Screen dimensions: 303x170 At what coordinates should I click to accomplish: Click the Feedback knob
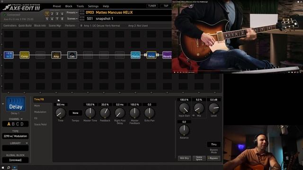[105, 113]
